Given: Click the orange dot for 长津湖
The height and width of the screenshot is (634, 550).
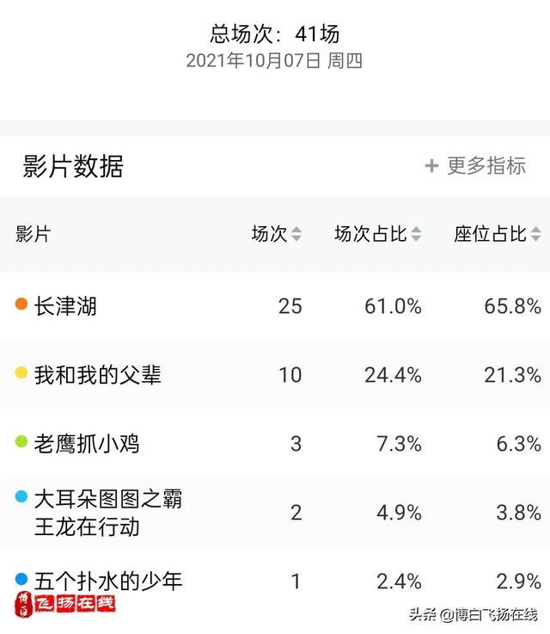Looking at the screenshot, I should point(21,304).
